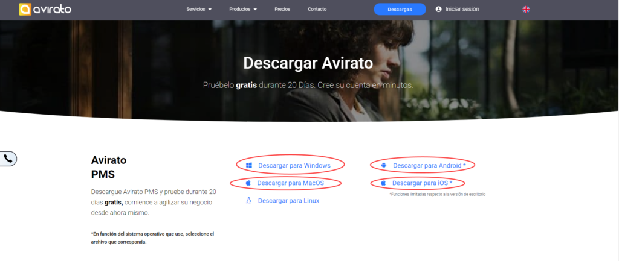Click the 'En función del sistema operativo' note
This screenshot has width=619, height=261.
click(x=152, y=237)
